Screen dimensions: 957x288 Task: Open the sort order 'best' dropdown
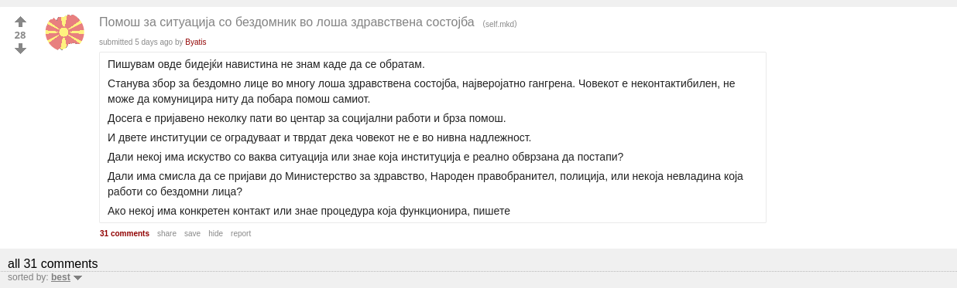coord(60,277)
